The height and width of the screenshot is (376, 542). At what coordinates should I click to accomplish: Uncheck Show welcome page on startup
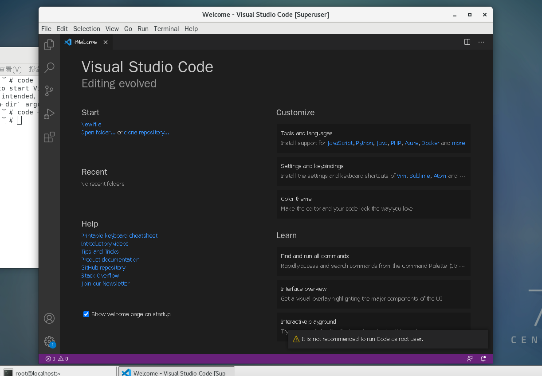[x=86, y=314]
